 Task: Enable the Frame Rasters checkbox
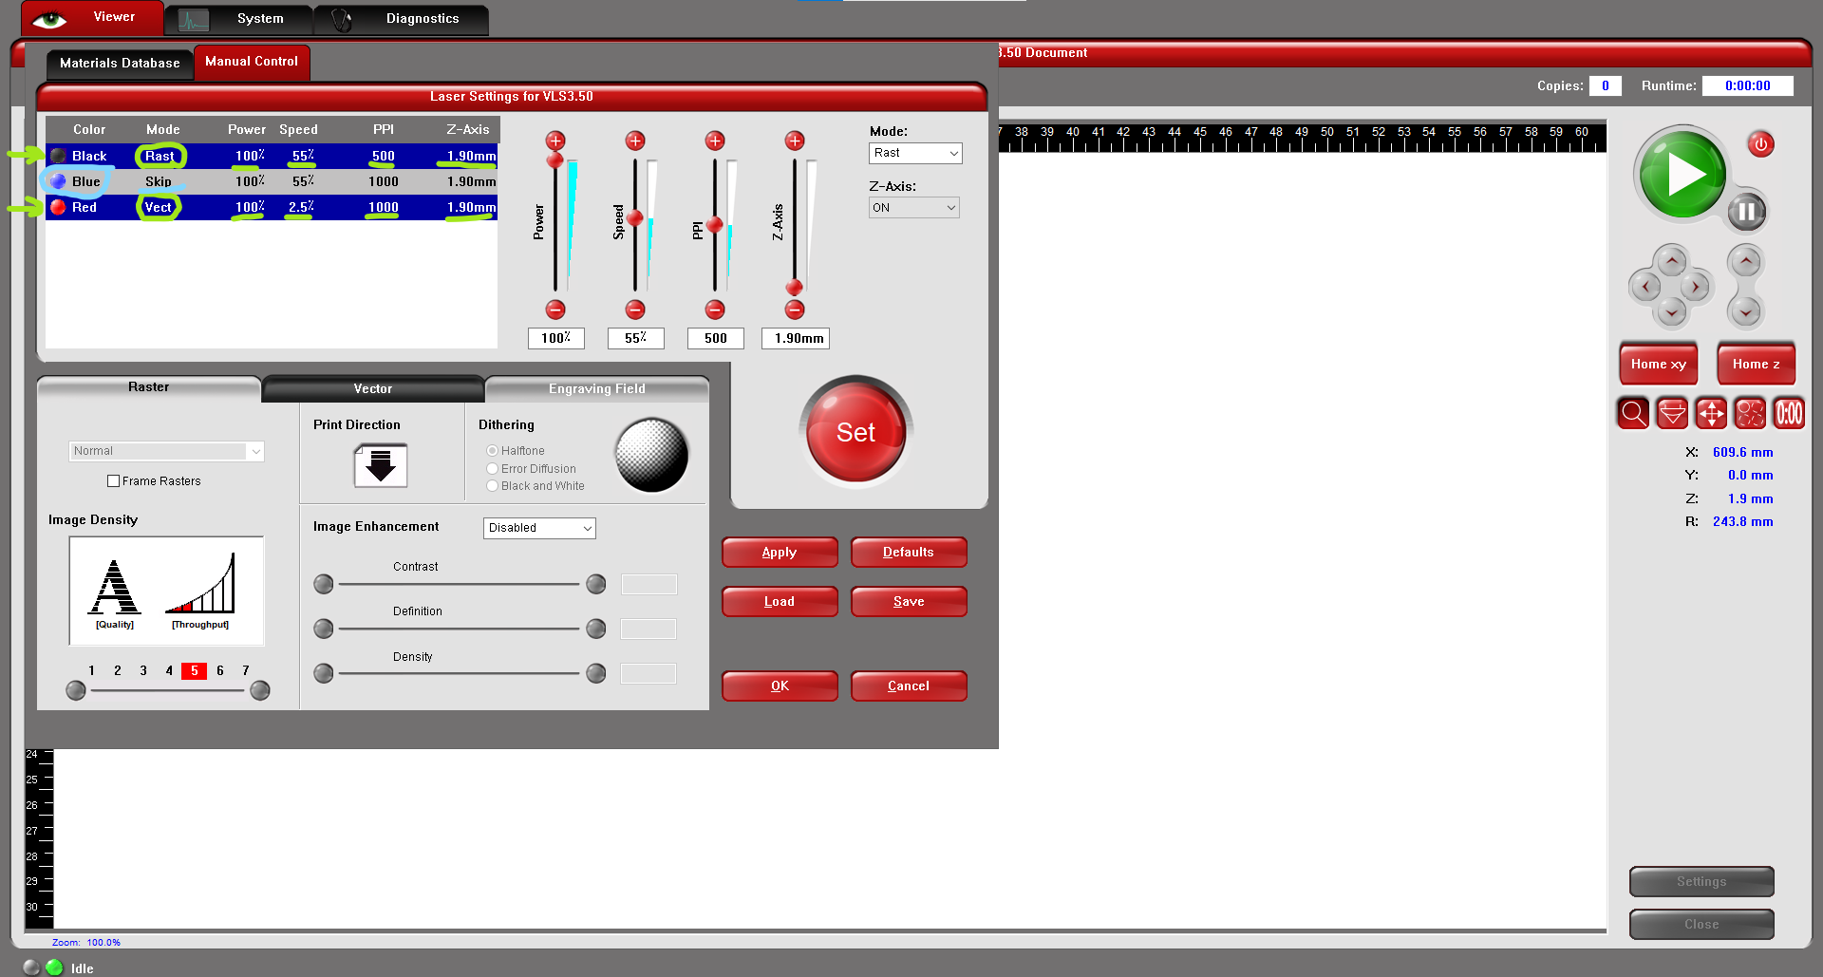click(114, 481)
